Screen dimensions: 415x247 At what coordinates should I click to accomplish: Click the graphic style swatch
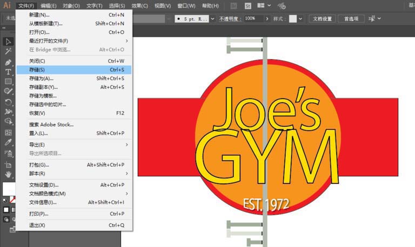click(293, 19)
